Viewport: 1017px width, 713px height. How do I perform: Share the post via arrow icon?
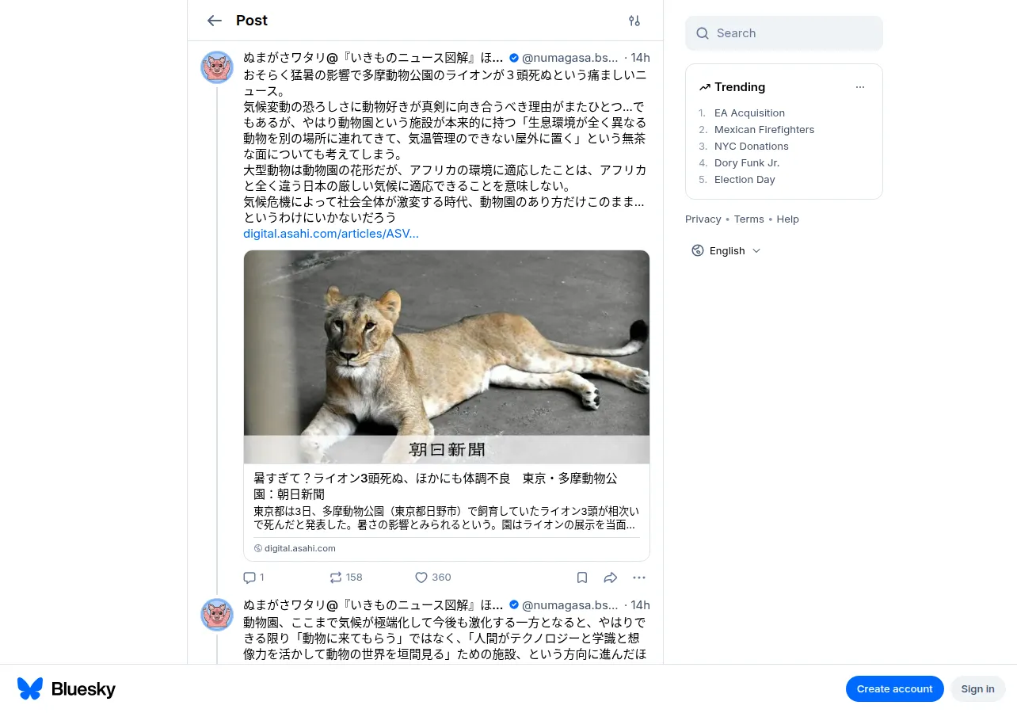611,578
